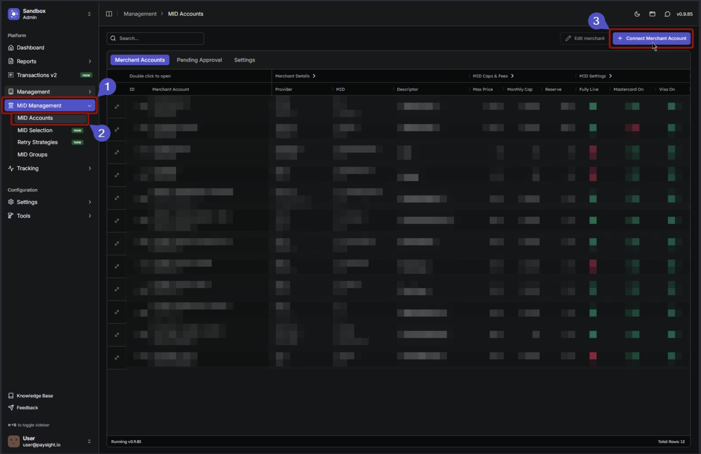701x454 pixels.
Task: Open the Dashboard home icon
Action: [x=11, y=48]
